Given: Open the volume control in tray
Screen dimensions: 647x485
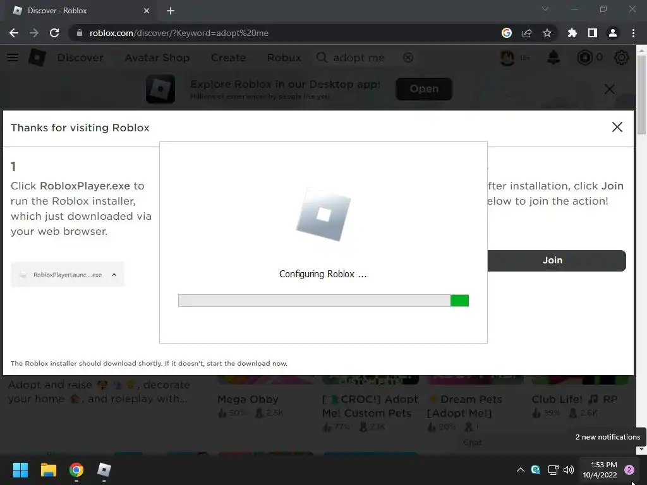Looking at the screenshot, I should (569, 470).
